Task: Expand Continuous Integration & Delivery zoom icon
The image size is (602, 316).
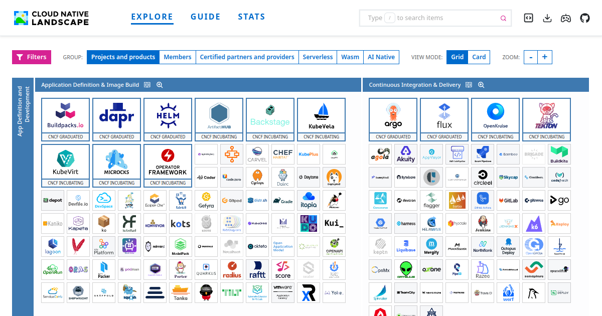Action: point(481,85)
